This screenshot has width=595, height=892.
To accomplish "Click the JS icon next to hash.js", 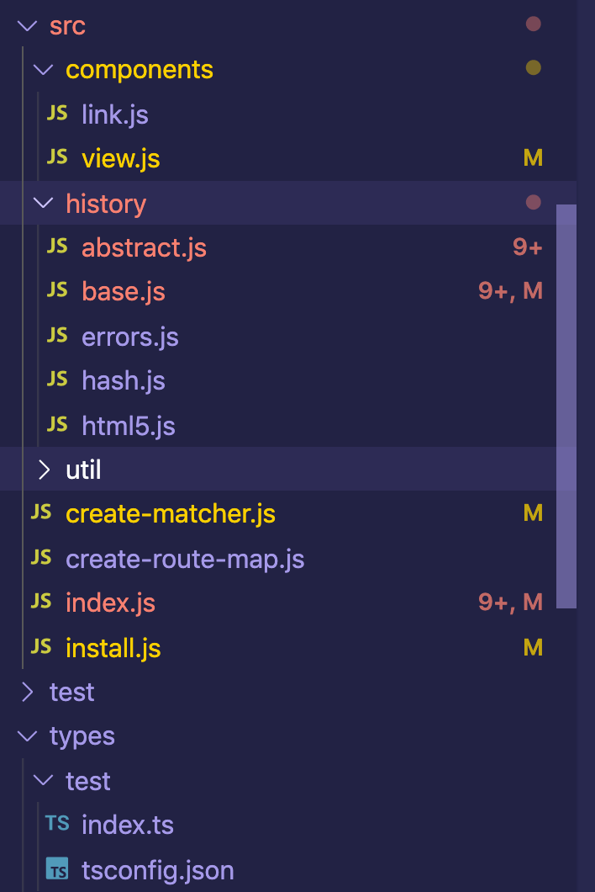I will pyautogui.click(x=57, y=380).
